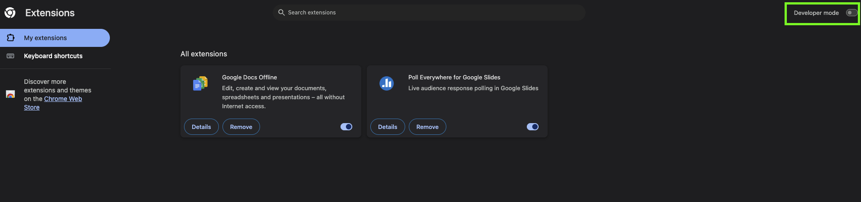Disable Poll Everywhere for Google Slides
The height and width of the screenshot is (202, 861).
tap(533, 127)
